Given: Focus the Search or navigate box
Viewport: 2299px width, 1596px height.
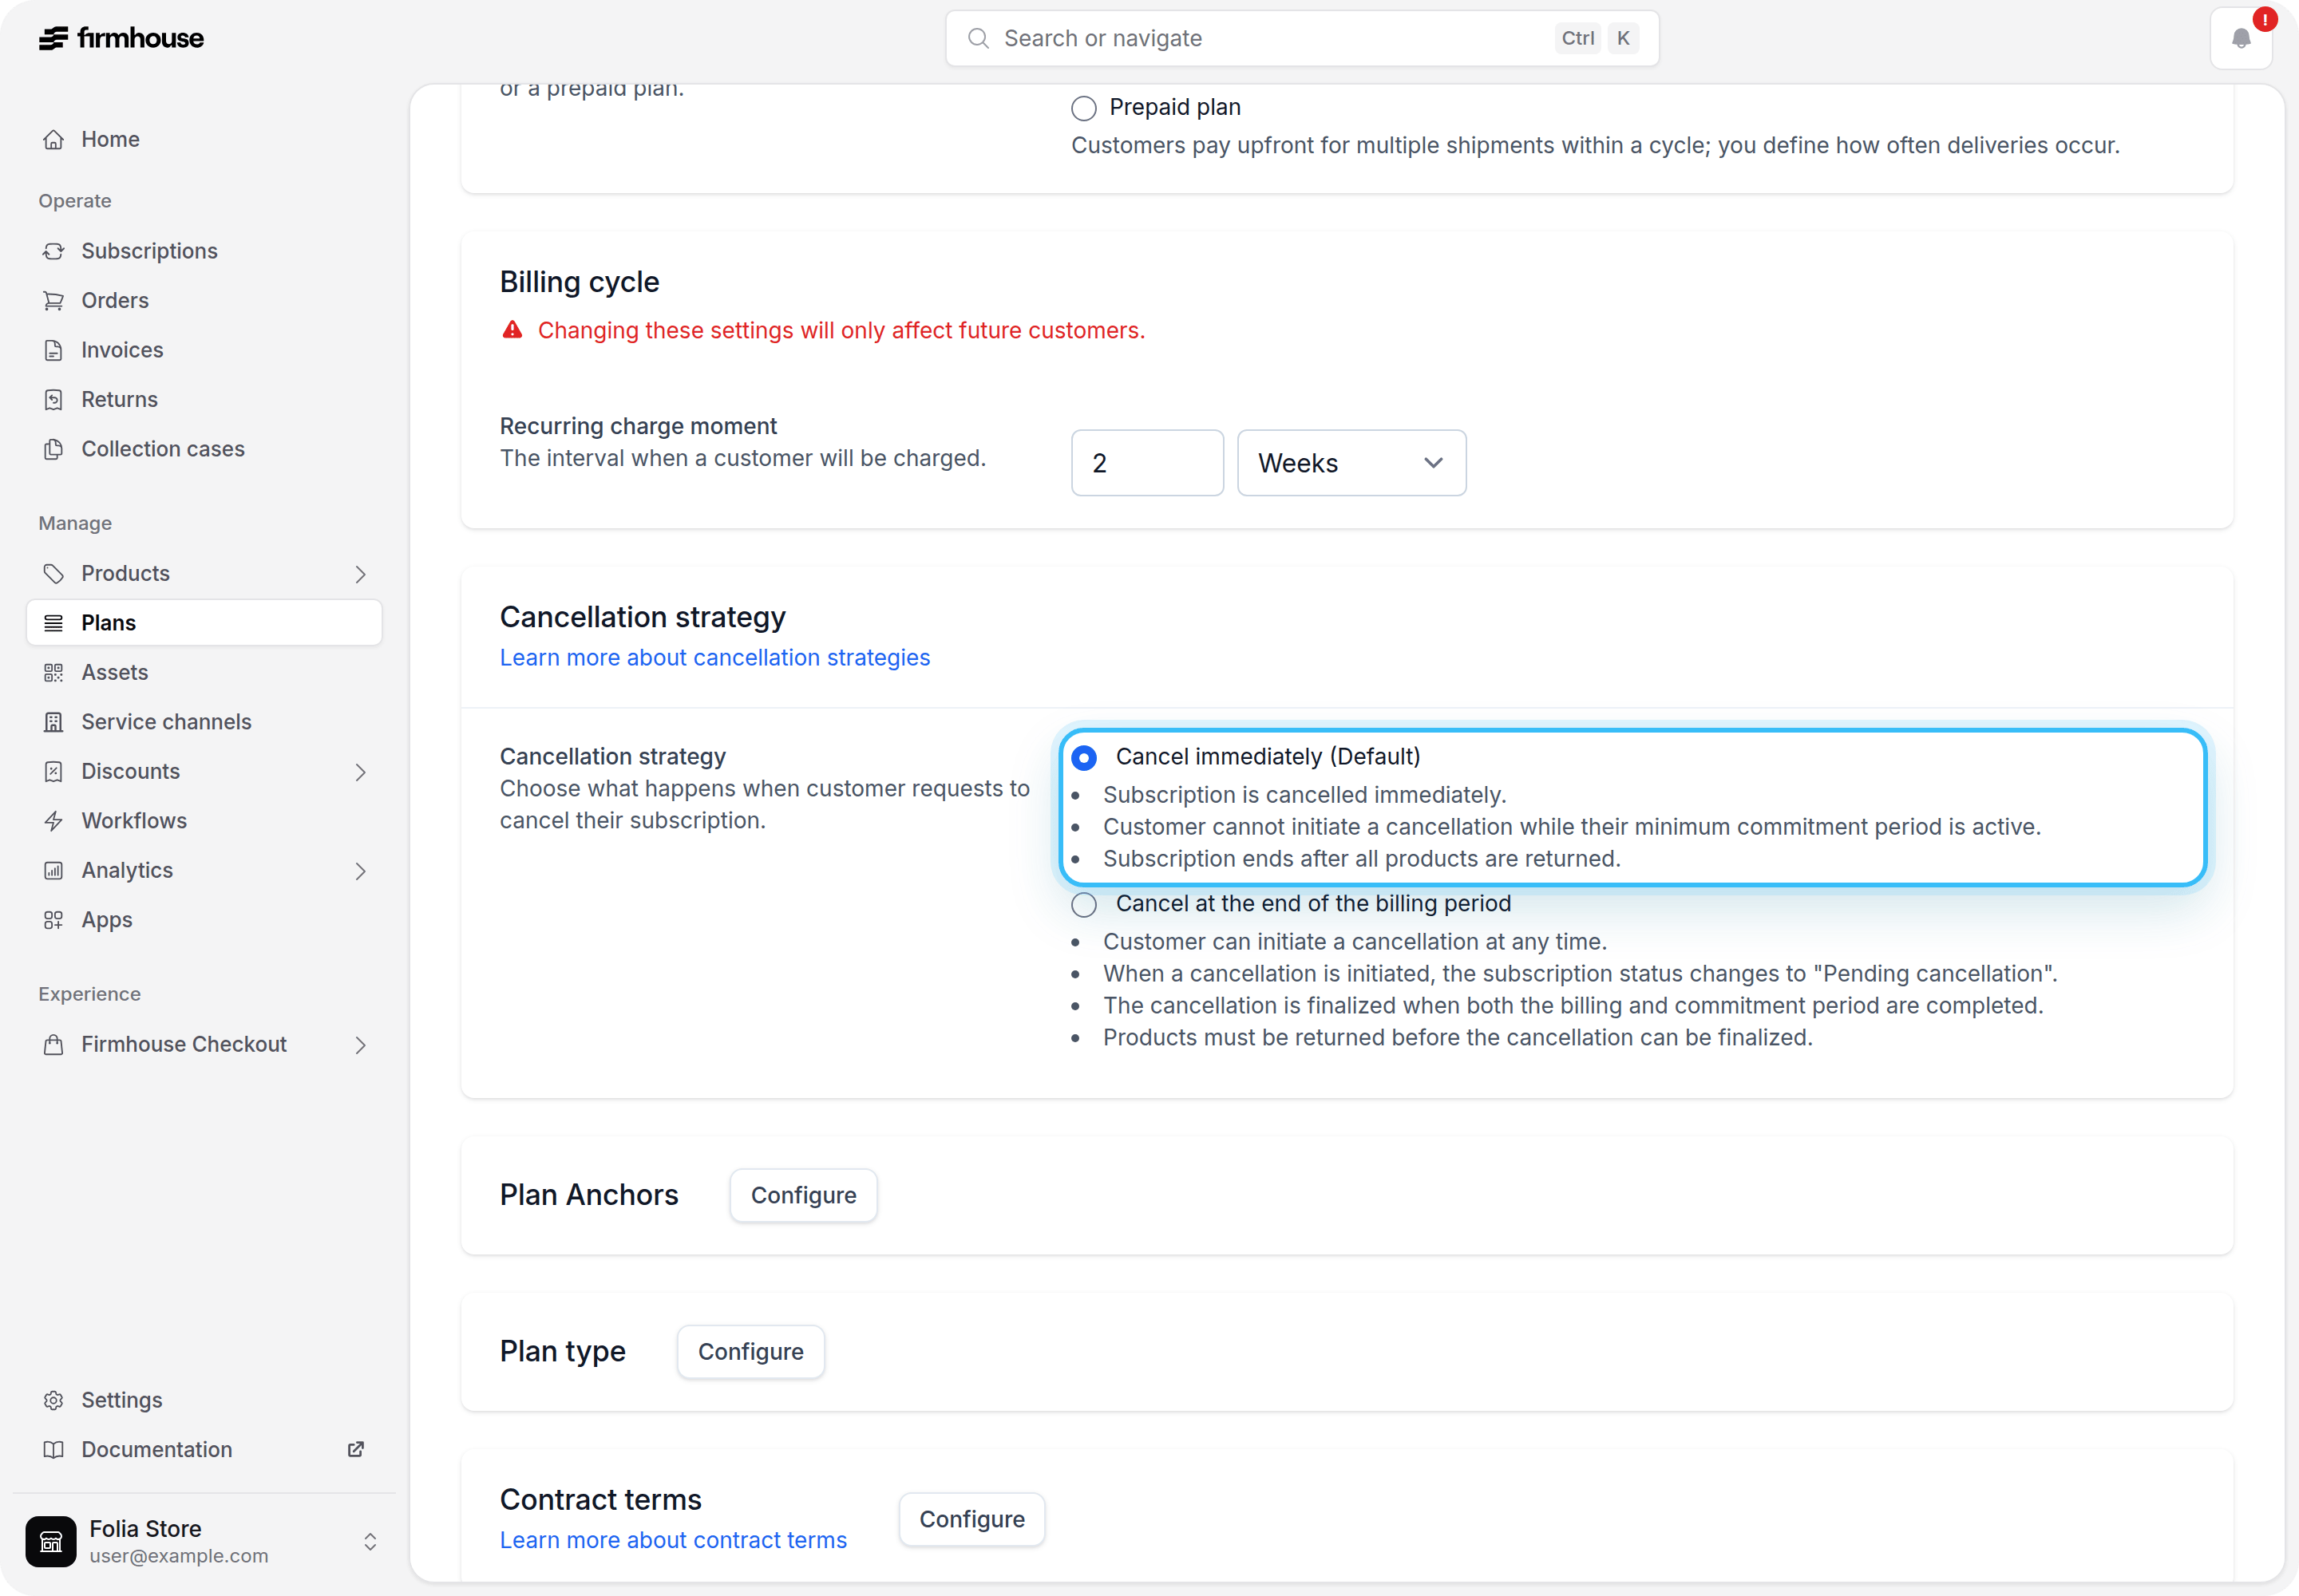Looking at the screenshot, I should pos(1301,38).
